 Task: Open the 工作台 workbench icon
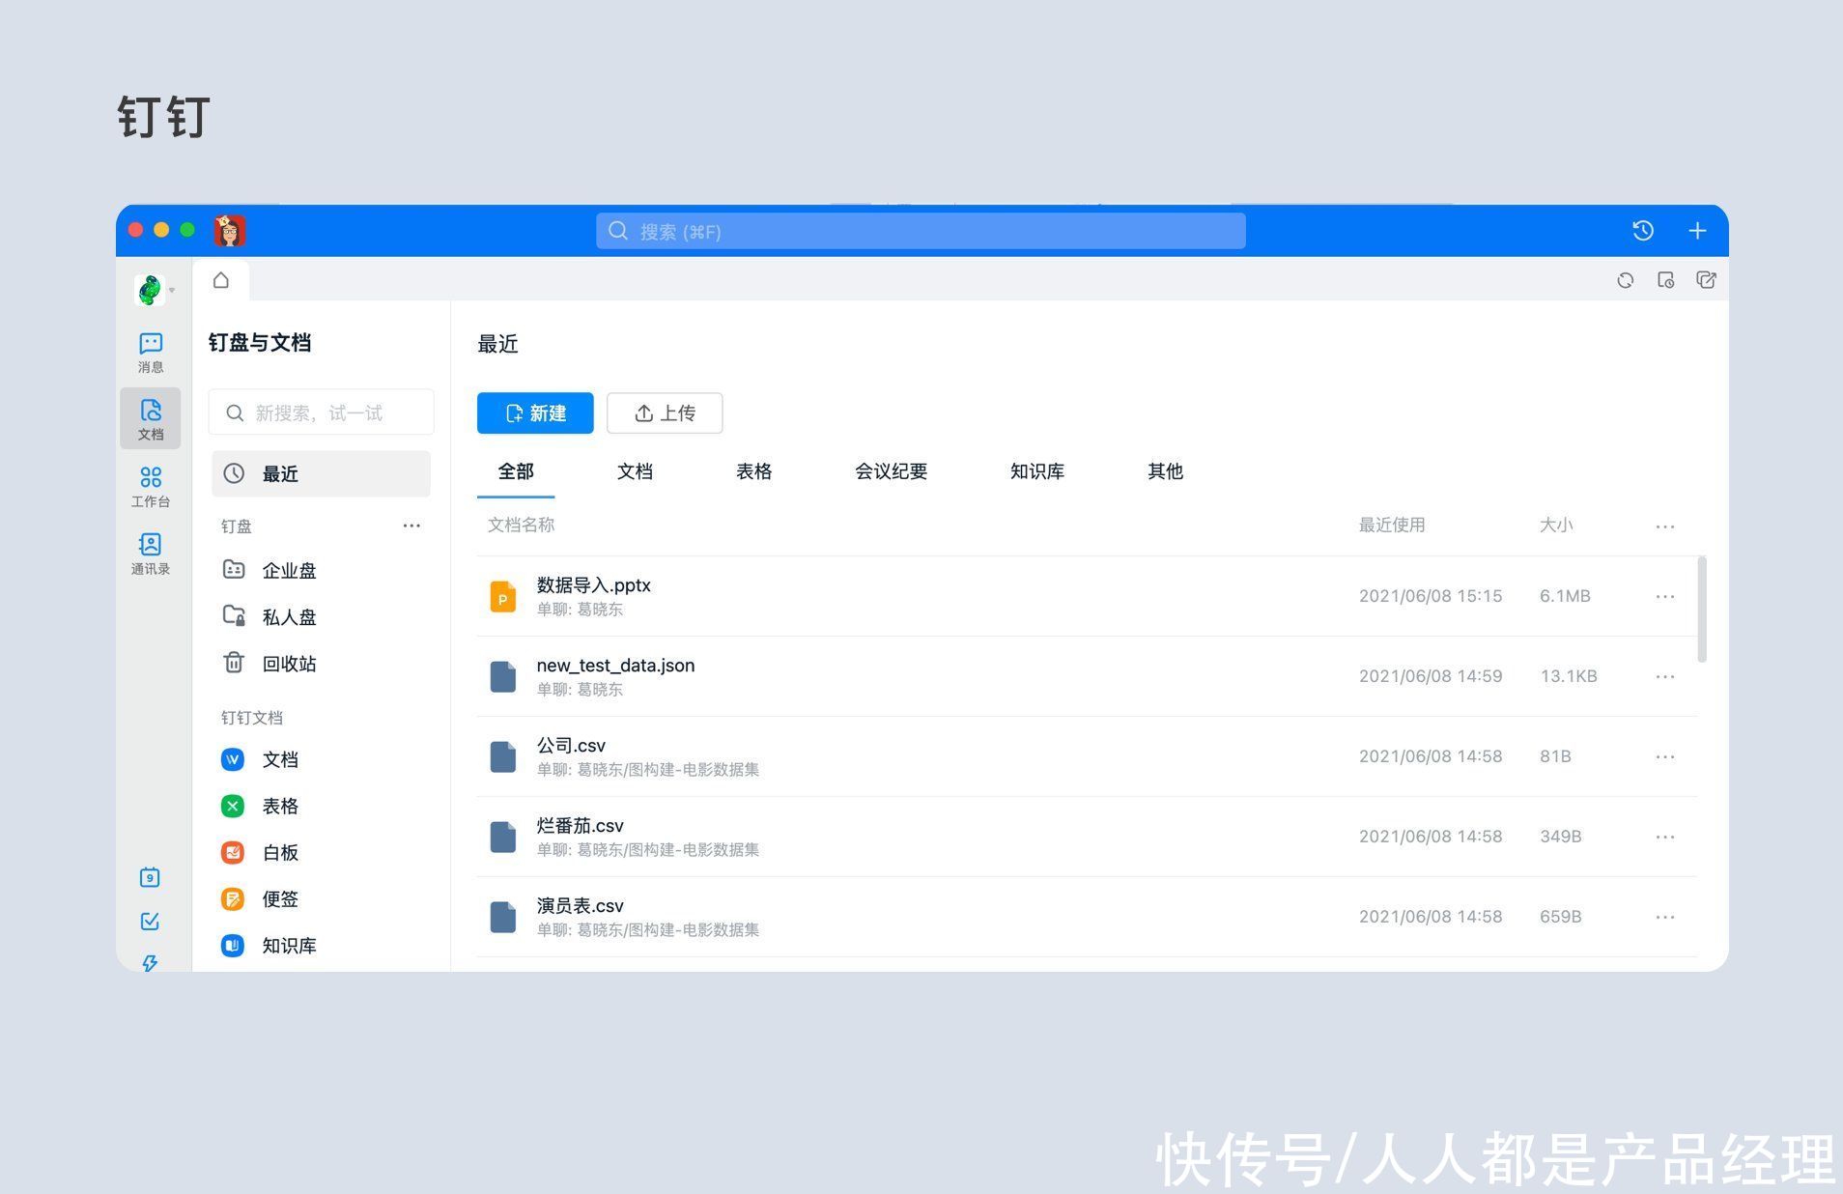151,486
